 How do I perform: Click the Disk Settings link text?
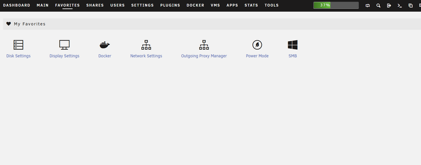point(18,56)
